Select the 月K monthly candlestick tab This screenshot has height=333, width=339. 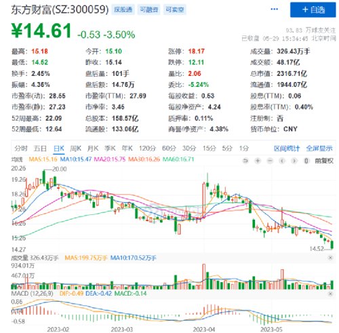point(93,149)
